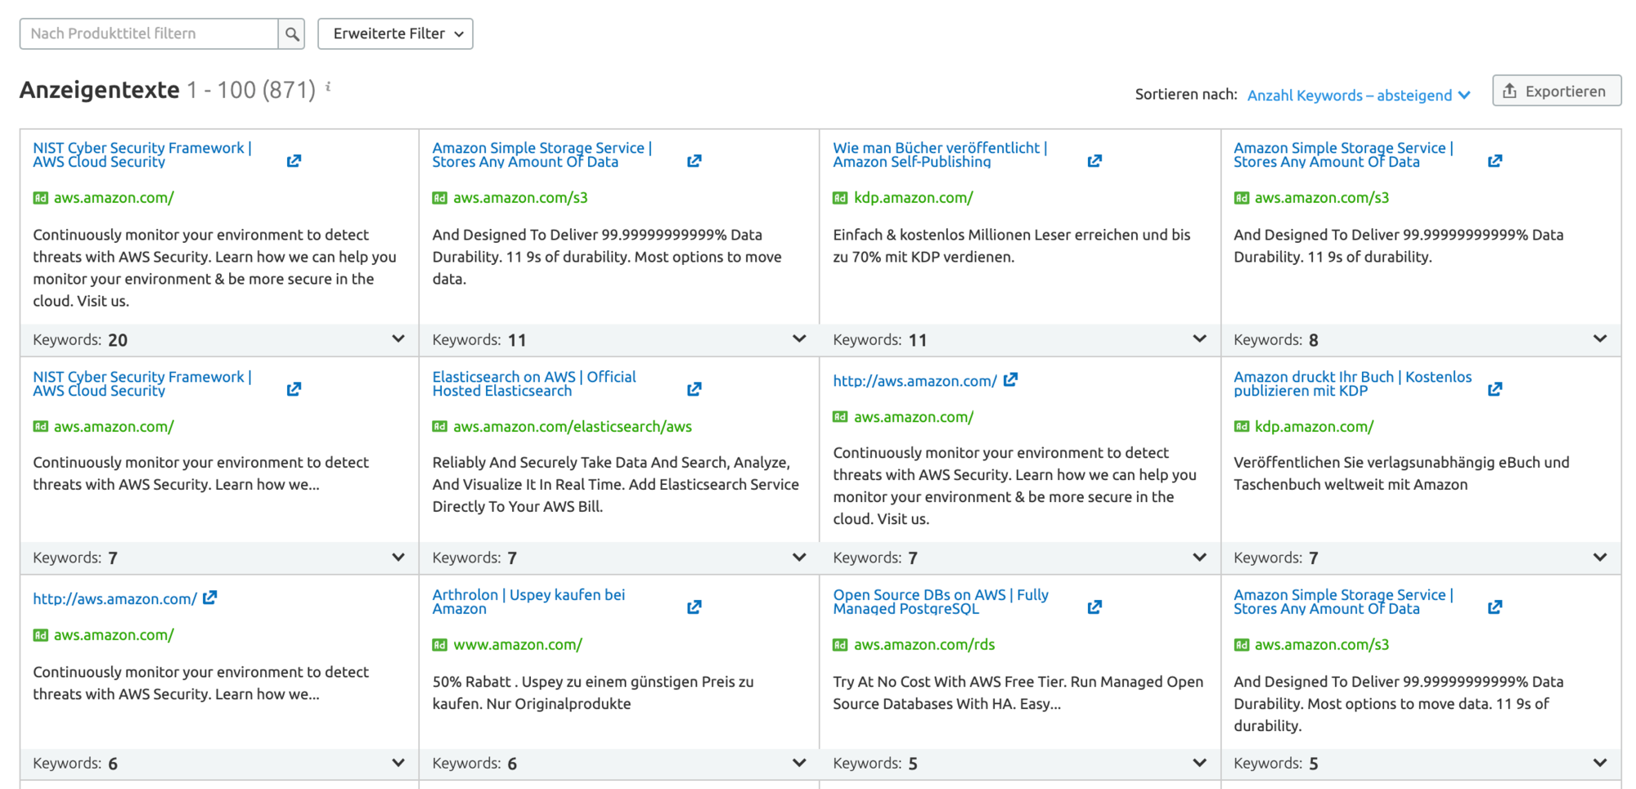Viewport: 1636px width, 789px height.
Task: Expand Keywords: 11 under Amazon Self-Publishing ad
Action: click(1199, 338)
